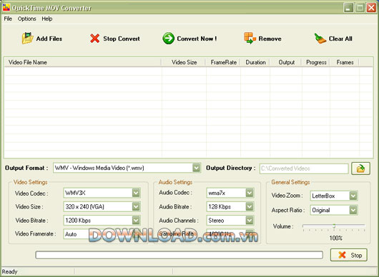
Task: Expand the Audio Bitrate dropdown
Action: click(250, 206)
